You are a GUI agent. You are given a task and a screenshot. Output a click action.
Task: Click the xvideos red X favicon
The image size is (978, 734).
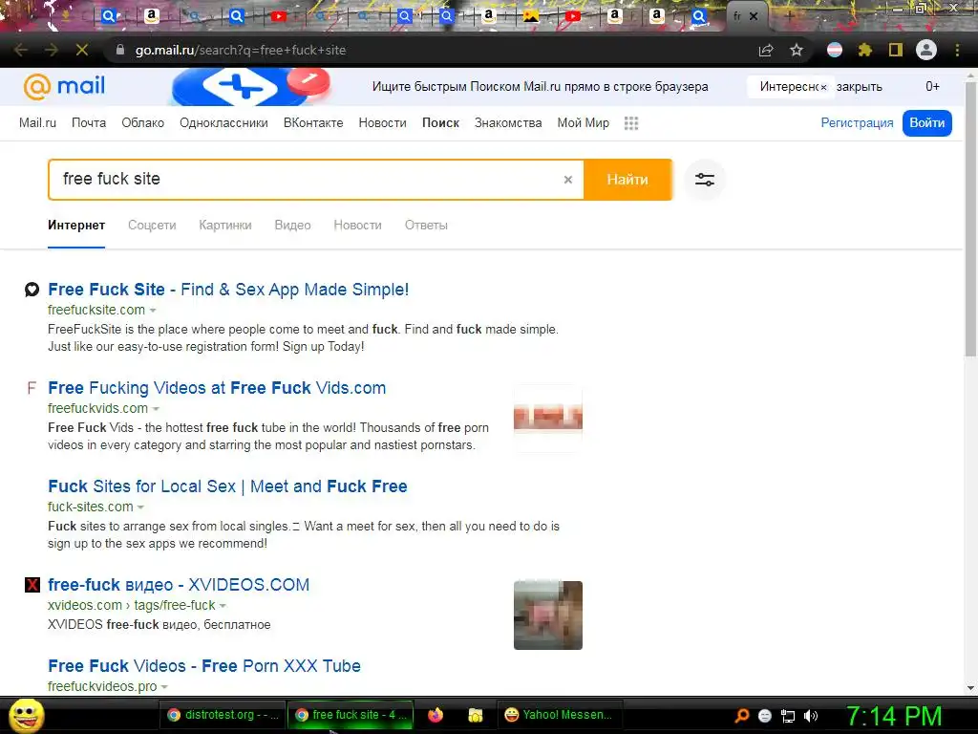pyautogui.click(x=32, y=585)
